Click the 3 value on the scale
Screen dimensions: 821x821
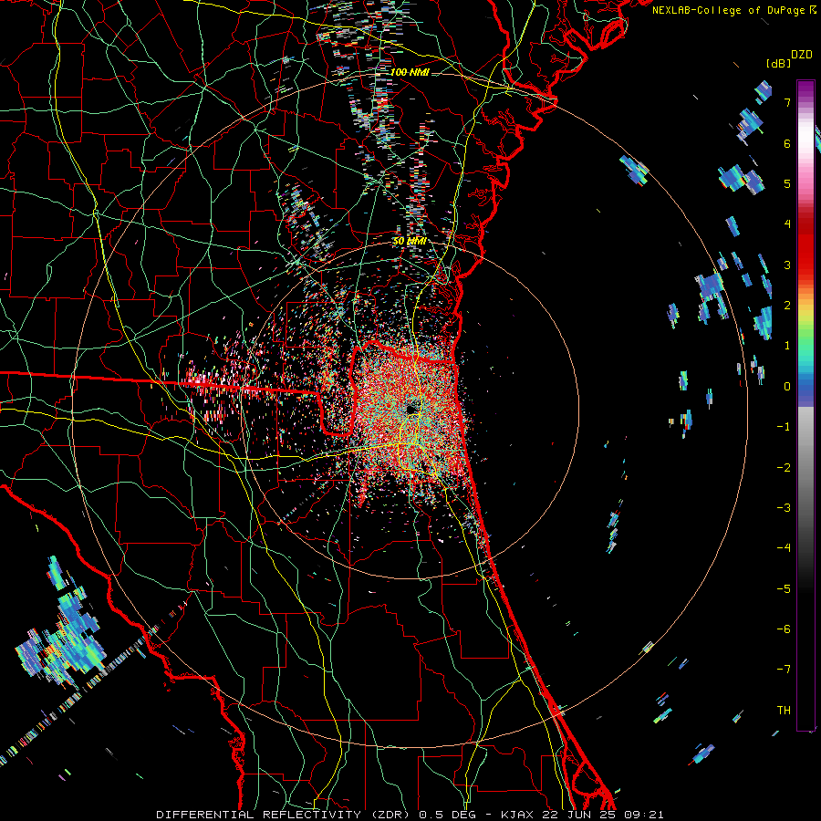[x=787, y=265]
